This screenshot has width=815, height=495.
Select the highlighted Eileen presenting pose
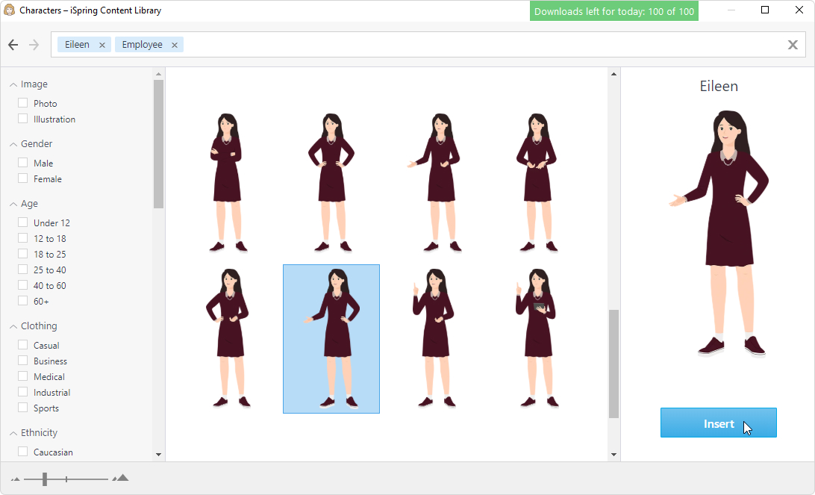click(331, 339)
